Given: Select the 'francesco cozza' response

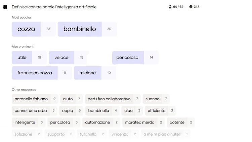Looking at the screenshot, I should [x=35, y=73].
